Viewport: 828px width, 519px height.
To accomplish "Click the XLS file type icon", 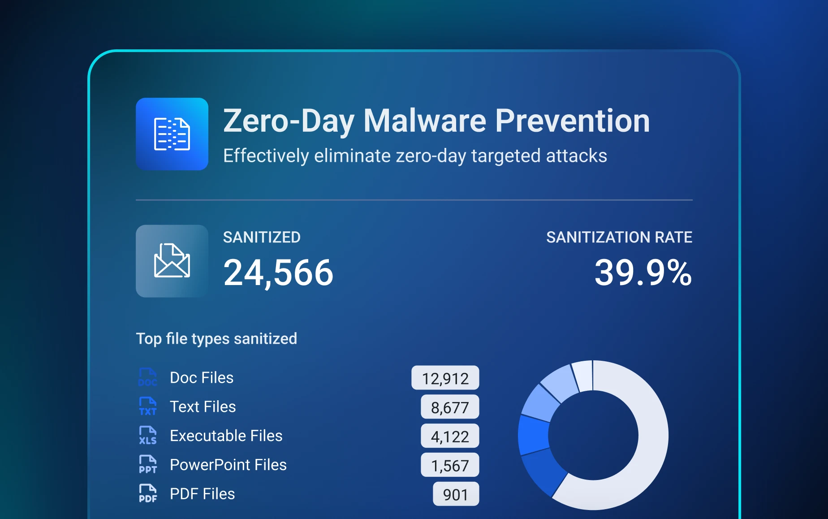I will point(148,436).
